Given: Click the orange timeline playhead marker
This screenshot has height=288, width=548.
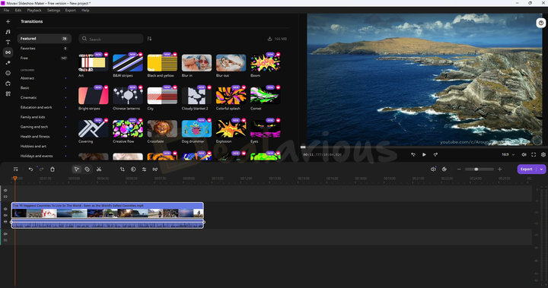Looking at the screenshot, I should (15, 179).
